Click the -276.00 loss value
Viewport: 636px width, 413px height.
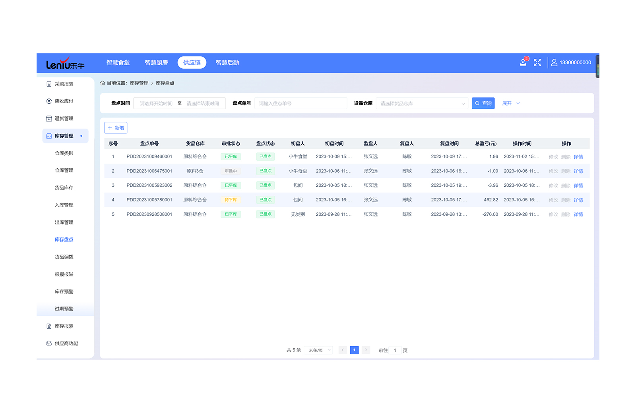(490, 214)
